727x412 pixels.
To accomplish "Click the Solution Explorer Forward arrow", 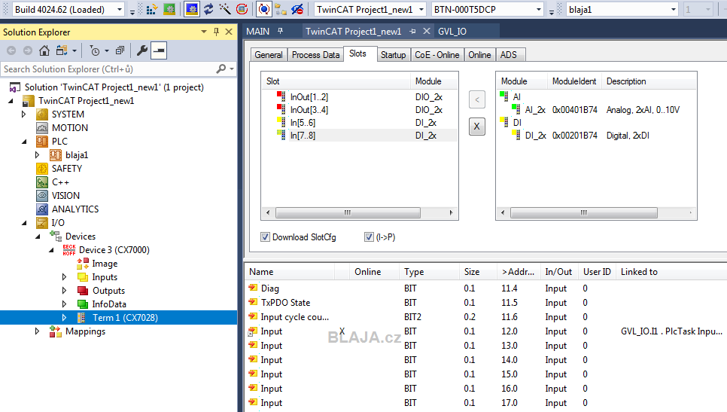I will (x=28, y=50).
